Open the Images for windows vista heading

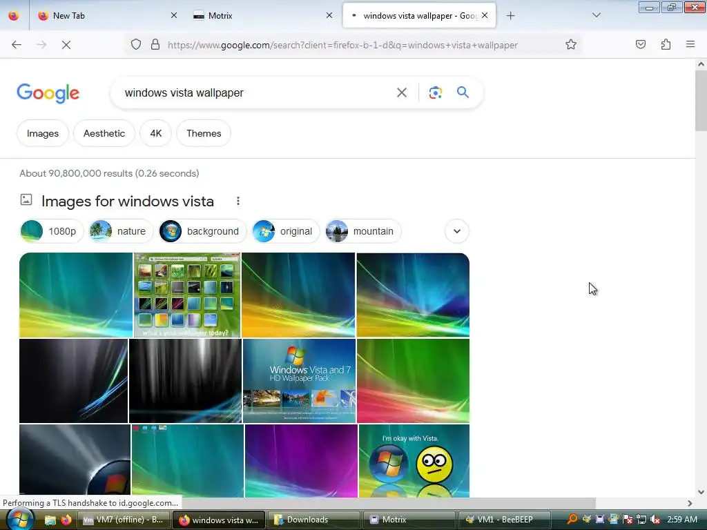tap(128, 202)
